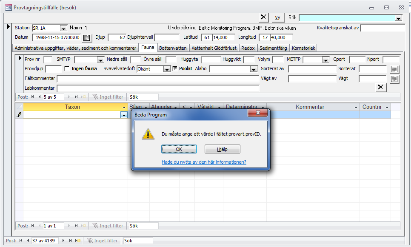Click the Kvalitetsgranskat av input field
Screen dimensions: 411x247
(x=382, y=28)
